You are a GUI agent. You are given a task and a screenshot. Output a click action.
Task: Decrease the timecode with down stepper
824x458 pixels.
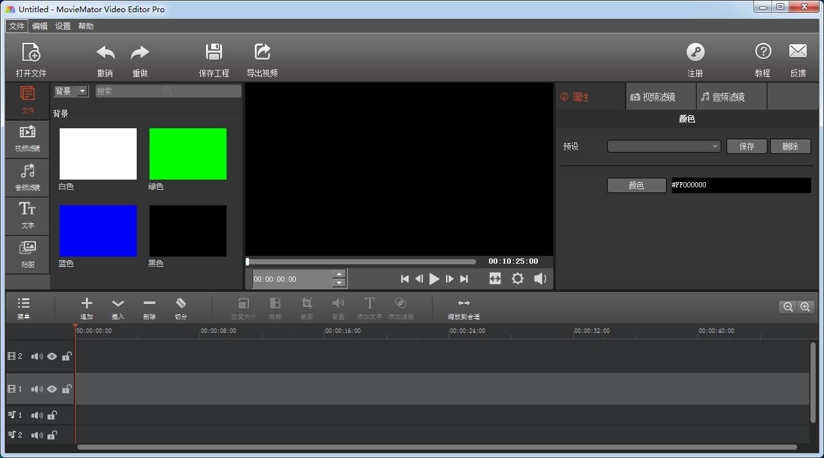click(x=339, y=283)
